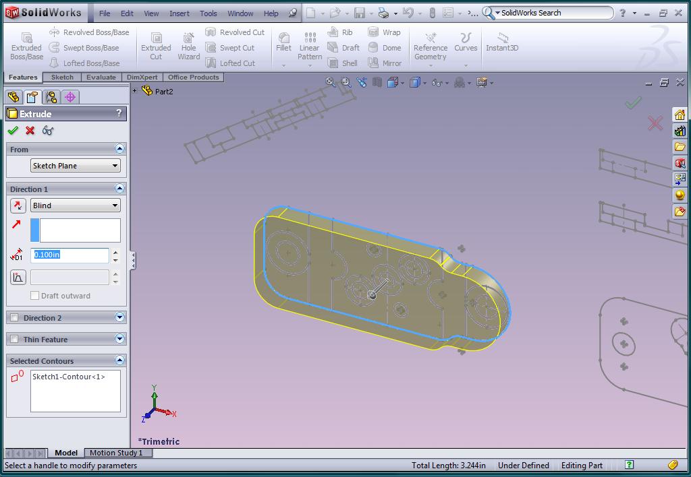The image size is (691, 477).
Task: Choose the Draft tool in ribbon
Action: (343, 48)
